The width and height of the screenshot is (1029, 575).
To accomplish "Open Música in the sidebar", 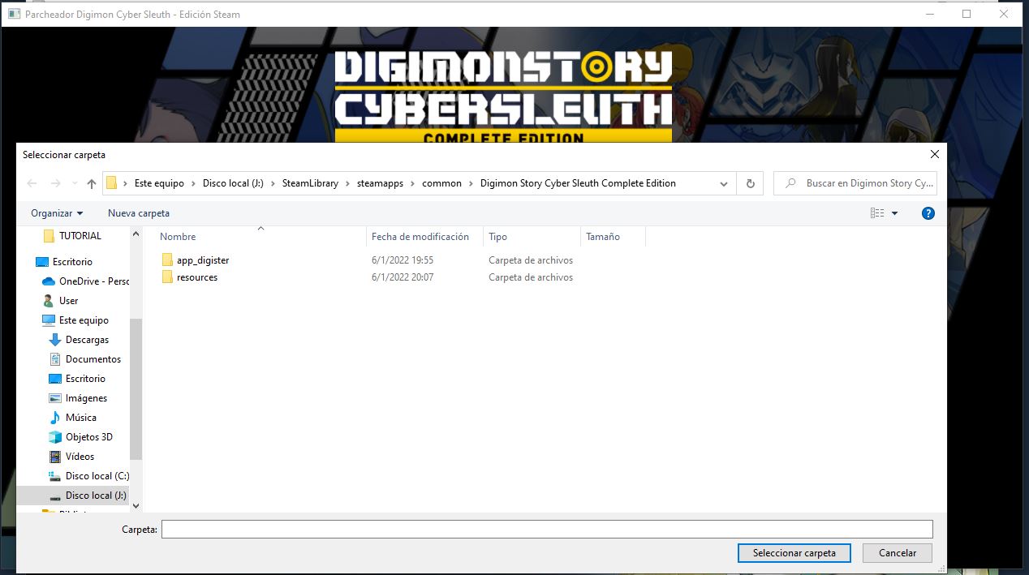I will [x=81, y=418].
